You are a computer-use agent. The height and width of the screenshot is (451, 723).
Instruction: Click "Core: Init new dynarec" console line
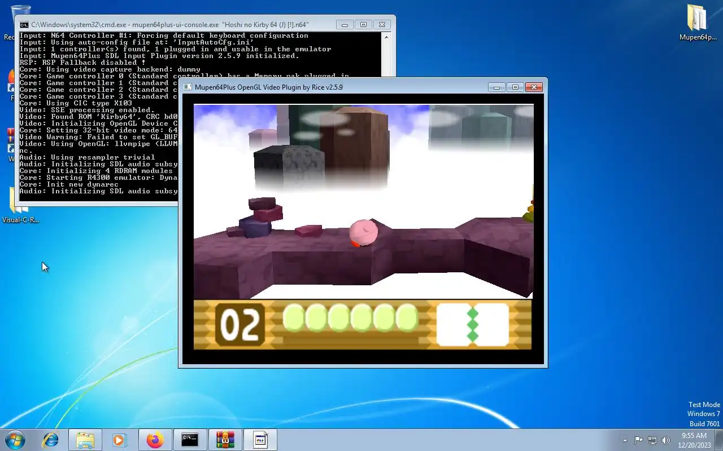(69, 184)
